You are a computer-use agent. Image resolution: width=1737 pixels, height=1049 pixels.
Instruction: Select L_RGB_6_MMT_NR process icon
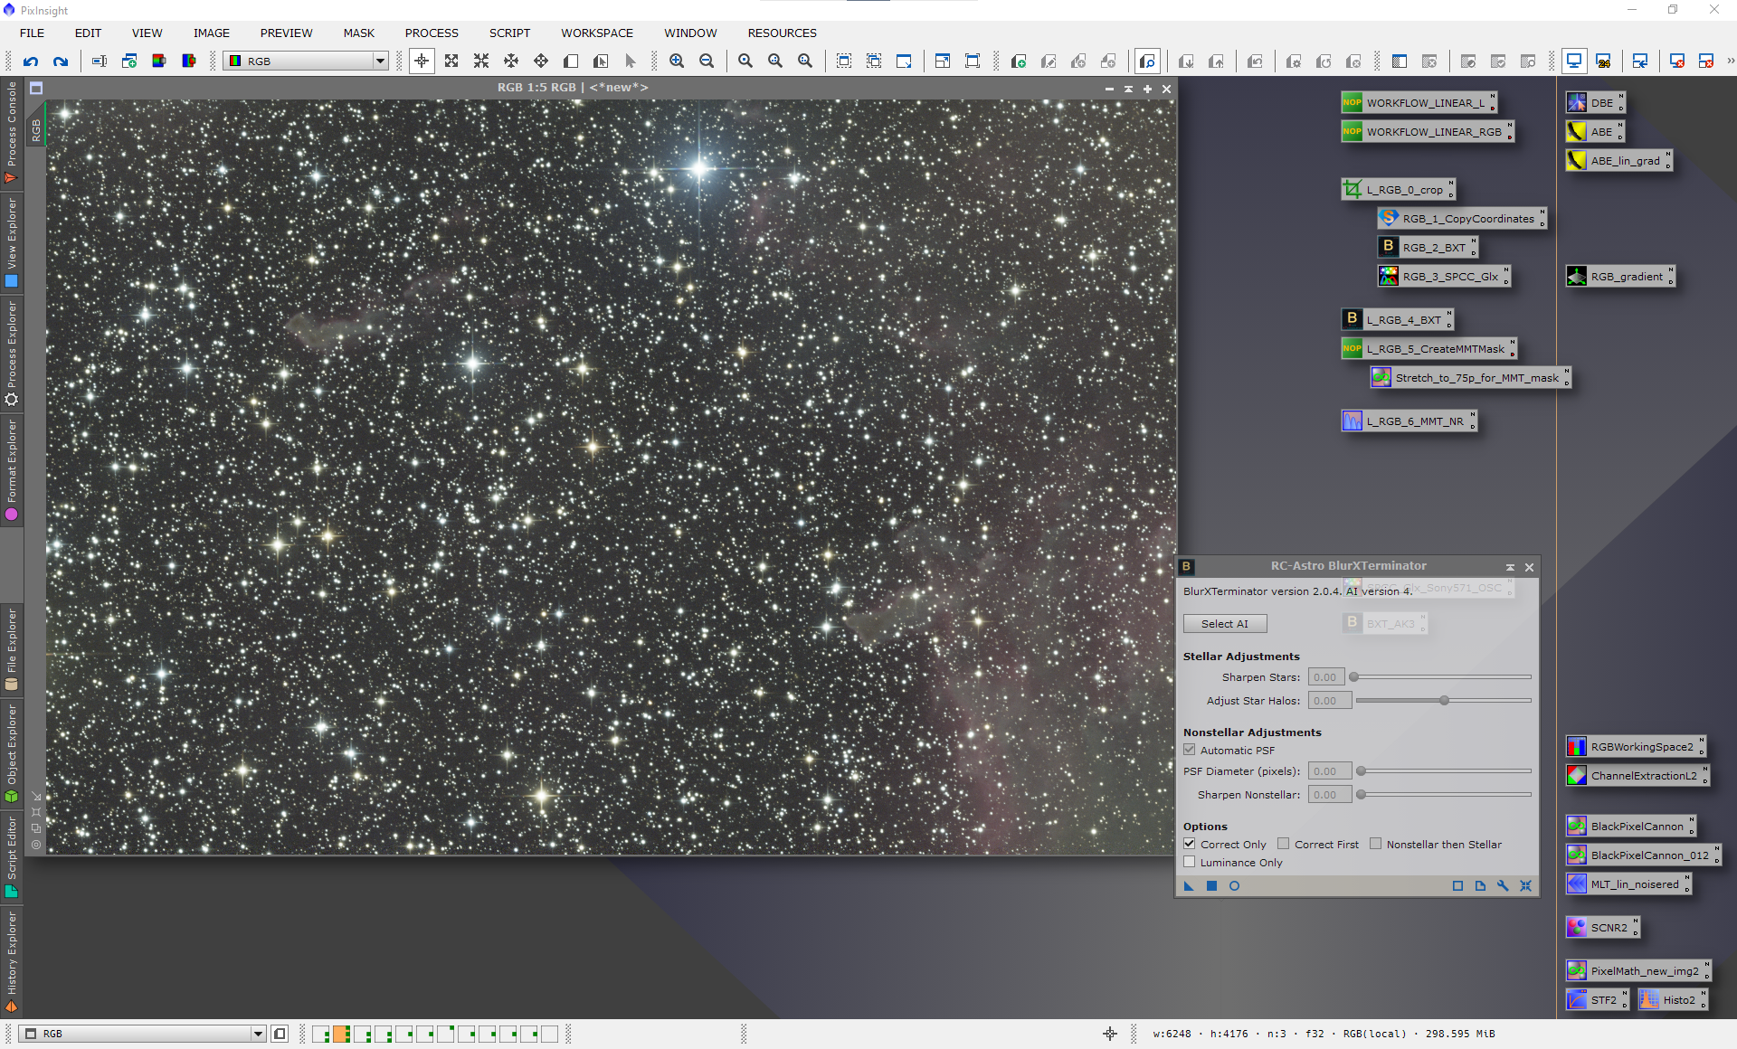coord(1409,421)
